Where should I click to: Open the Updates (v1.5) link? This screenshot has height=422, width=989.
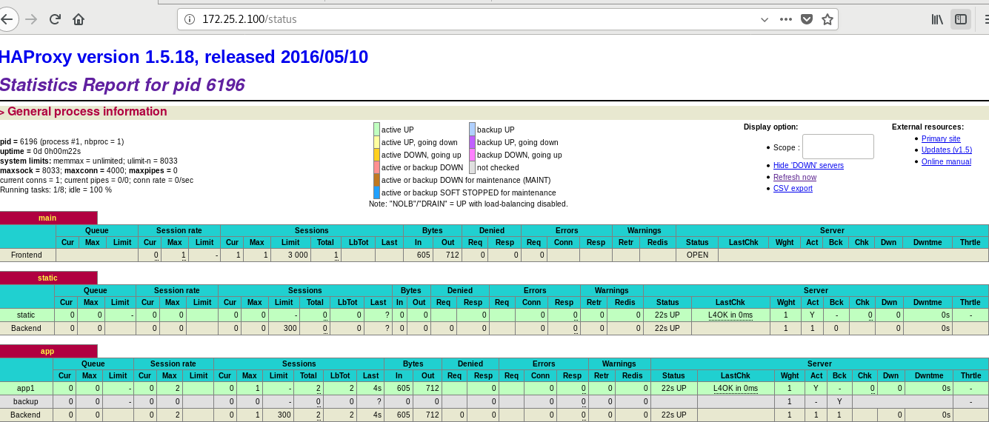(947, 150)
